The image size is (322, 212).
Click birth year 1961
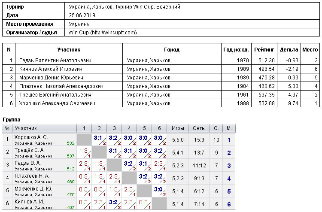click(243, 95)
